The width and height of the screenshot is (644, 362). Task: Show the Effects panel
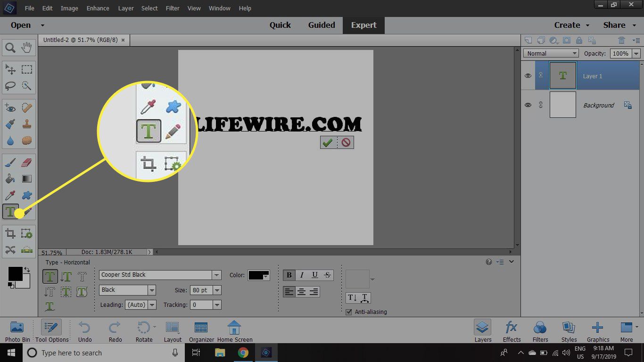[x=512, y=331]
